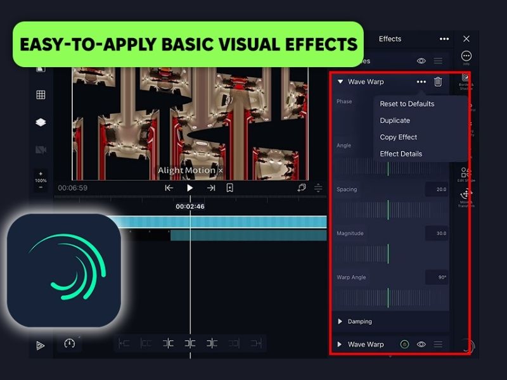
Task: Click the Effects panel title
Action: pyautogui.click(x=390, y=39)
